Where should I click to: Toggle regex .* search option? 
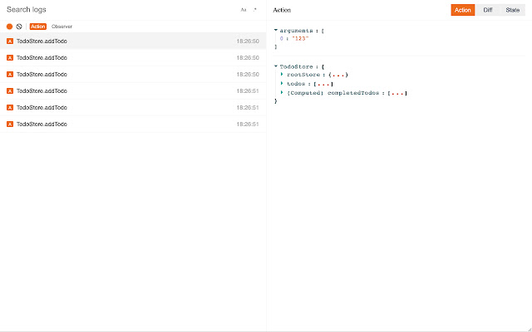[255, 10]
